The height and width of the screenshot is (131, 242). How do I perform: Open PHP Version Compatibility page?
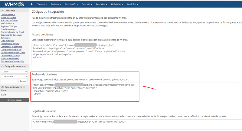tap(14, 61)
